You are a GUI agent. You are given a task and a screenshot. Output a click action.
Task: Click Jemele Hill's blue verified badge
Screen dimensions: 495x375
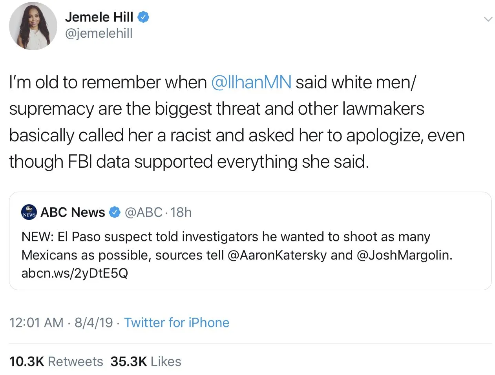point(142,17)
